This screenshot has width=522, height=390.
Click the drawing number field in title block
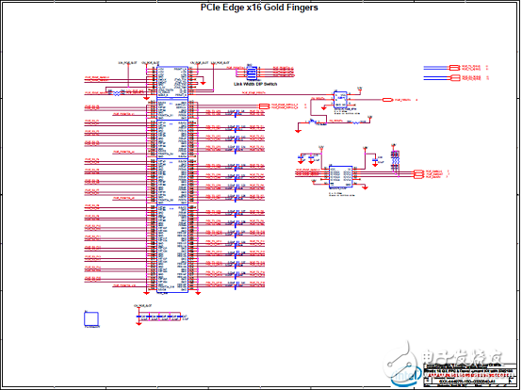click(466, 382)
